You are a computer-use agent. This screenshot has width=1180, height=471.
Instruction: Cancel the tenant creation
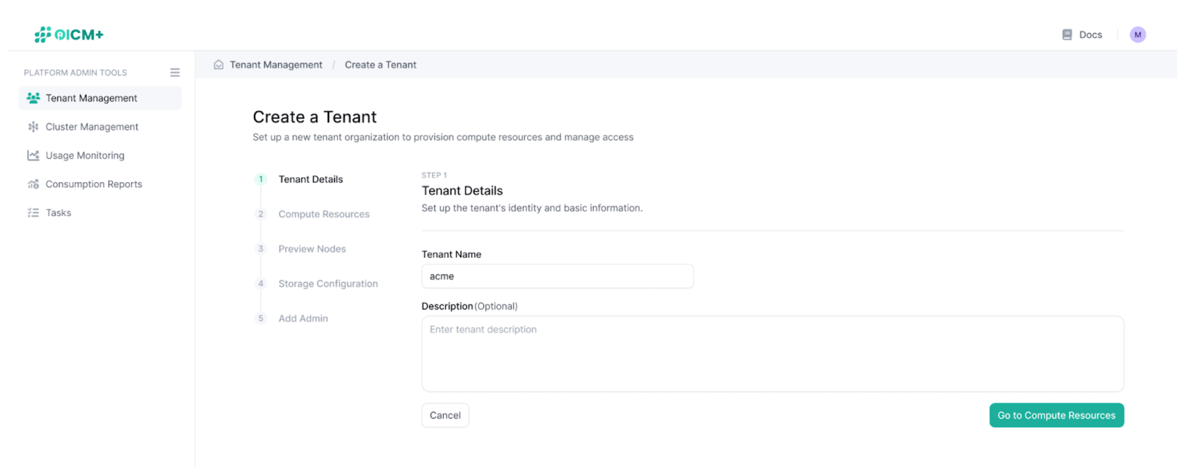[x=445, y=415]
